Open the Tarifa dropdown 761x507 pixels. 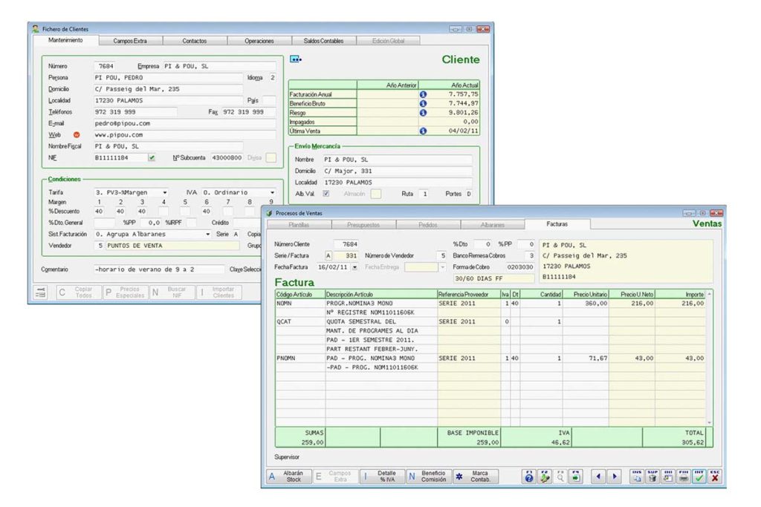pos(165,192)
